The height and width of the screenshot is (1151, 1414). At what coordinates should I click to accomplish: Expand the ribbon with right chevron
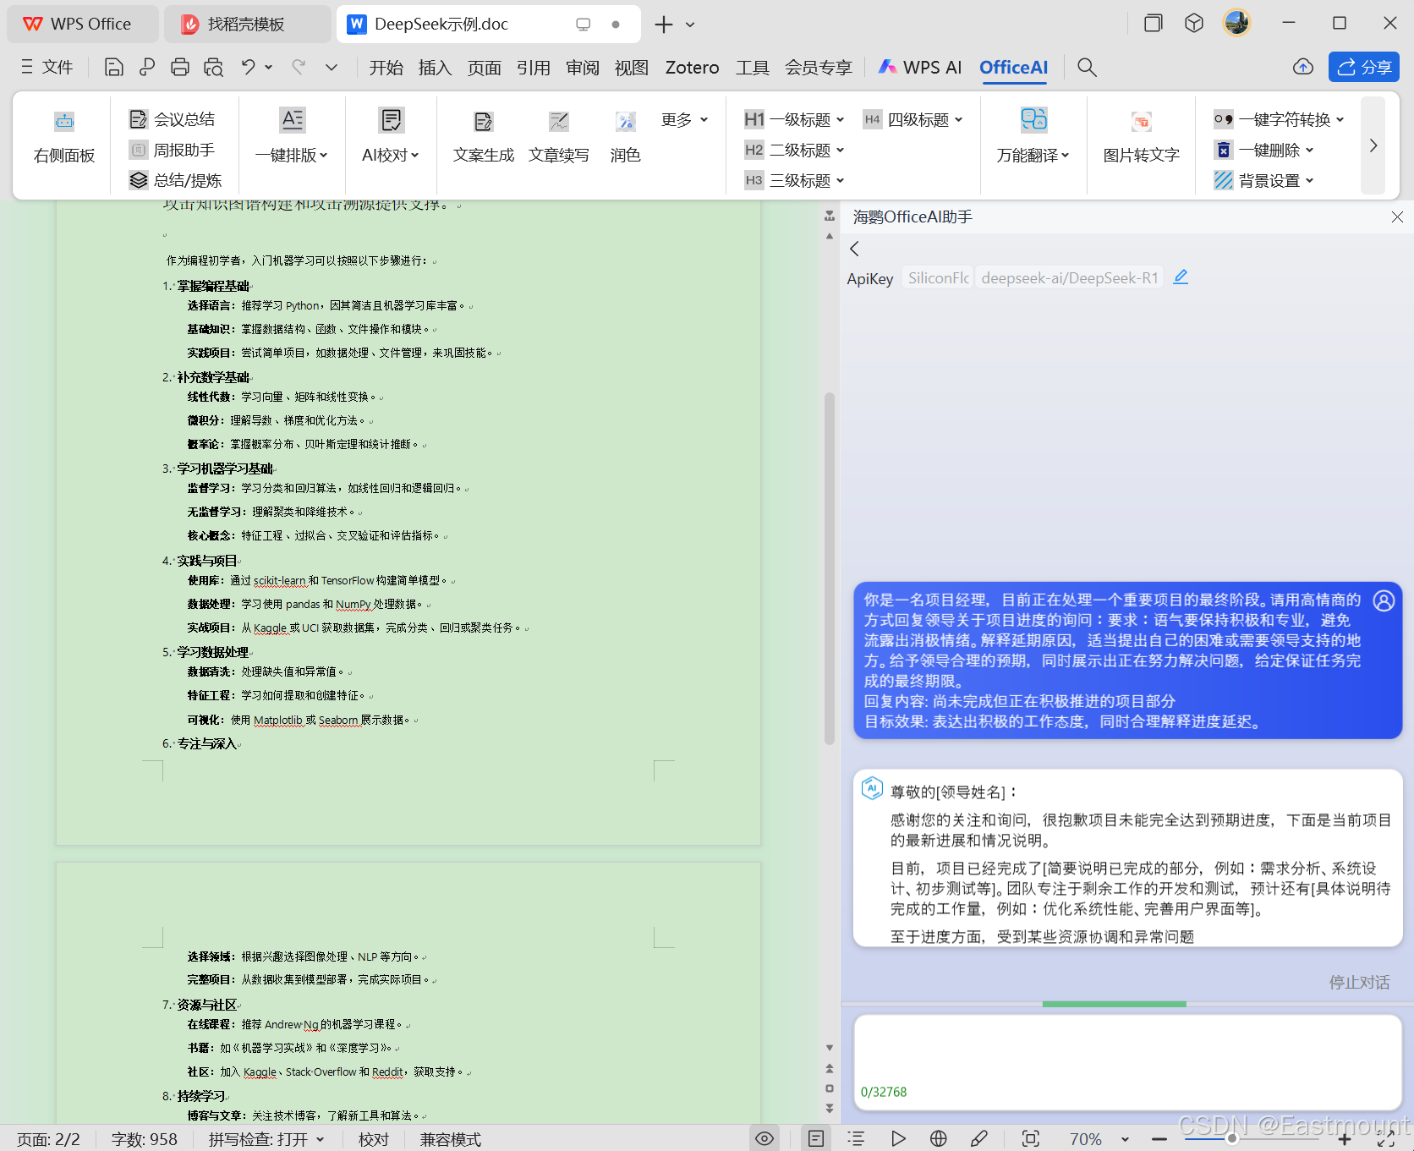pos(1373,145)
